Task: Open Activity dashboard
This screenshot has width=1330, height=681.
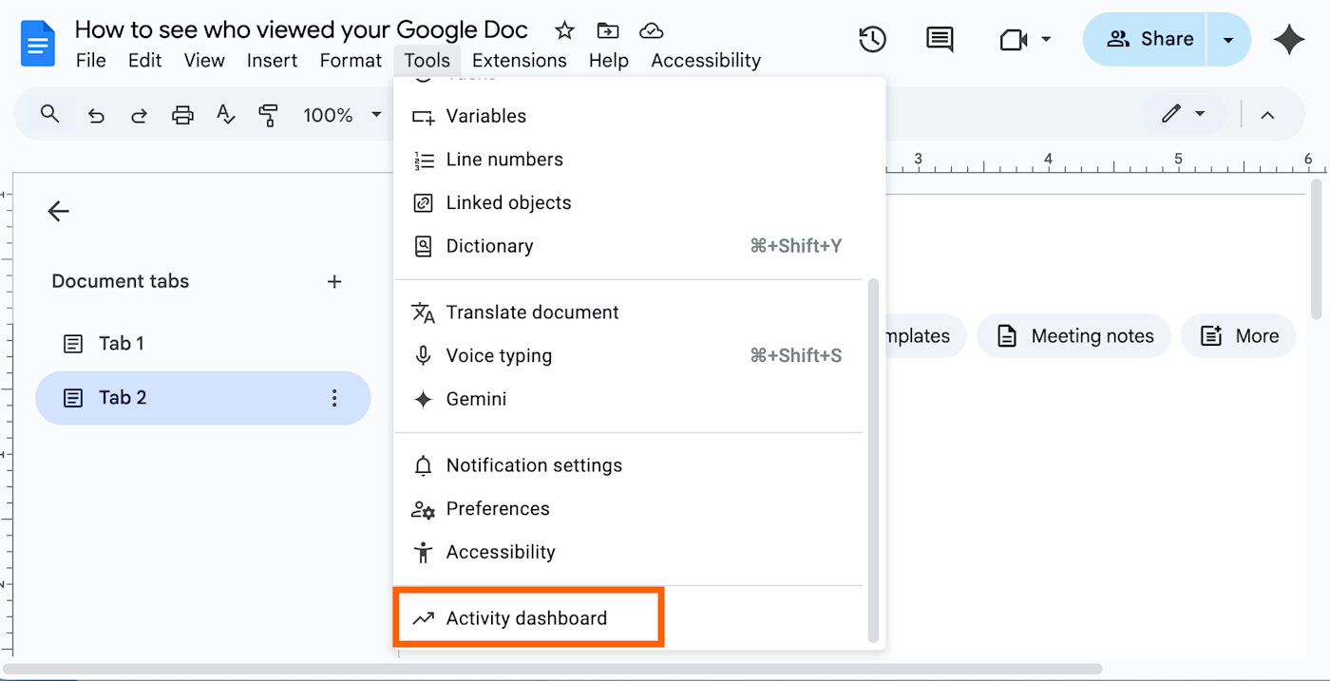Action: pos(629,618)
